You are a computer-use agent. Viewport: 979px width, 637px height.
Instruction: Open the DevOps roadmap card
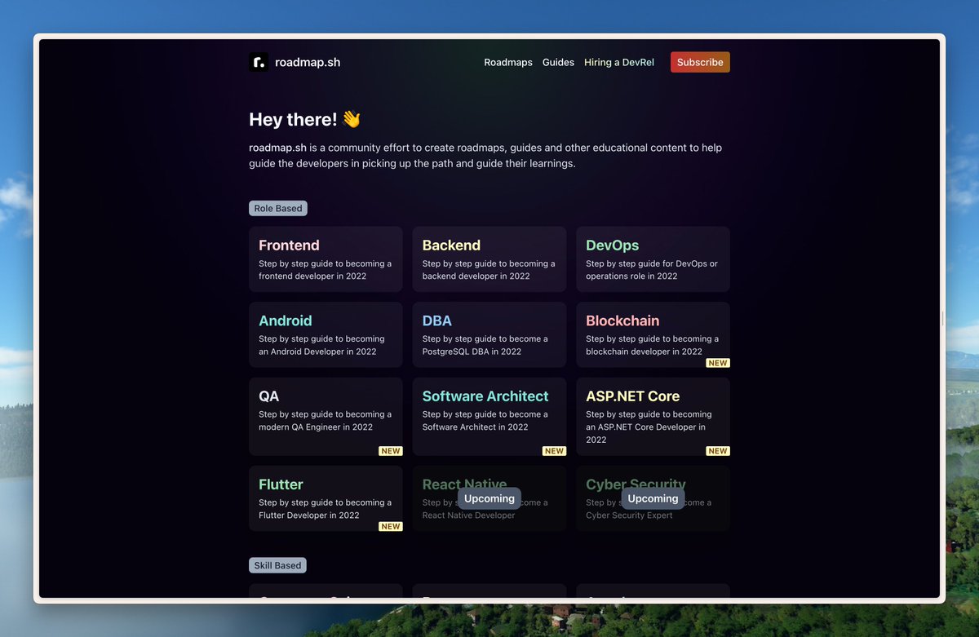(653, 259)
